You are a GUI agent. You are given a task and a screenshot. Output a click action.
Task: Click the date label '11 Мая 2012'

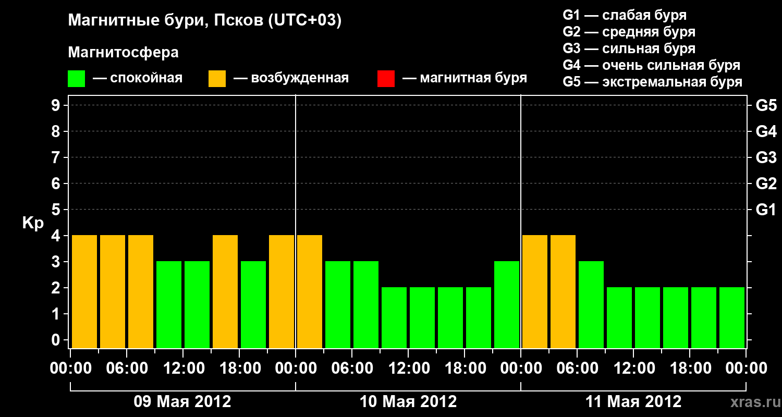click(x=633, y=402)
